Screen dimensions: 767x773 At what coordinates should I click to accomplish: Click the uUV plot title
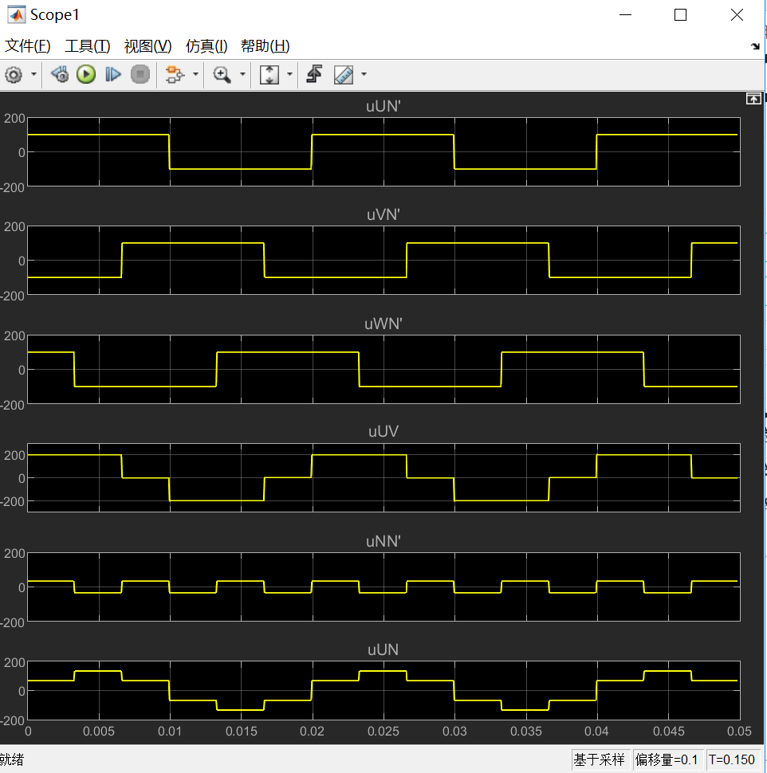click(383, 431)
